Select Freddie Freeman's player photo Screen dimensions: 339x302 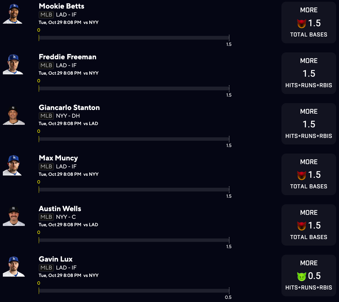point(13,65)
